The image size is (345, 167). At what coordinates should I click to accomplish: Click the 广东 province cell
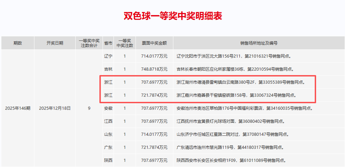coord(108,147)
